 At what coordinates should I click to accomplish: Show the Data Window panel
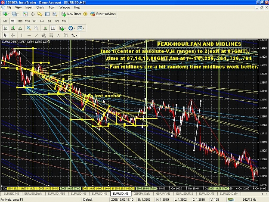click(33, 14)
